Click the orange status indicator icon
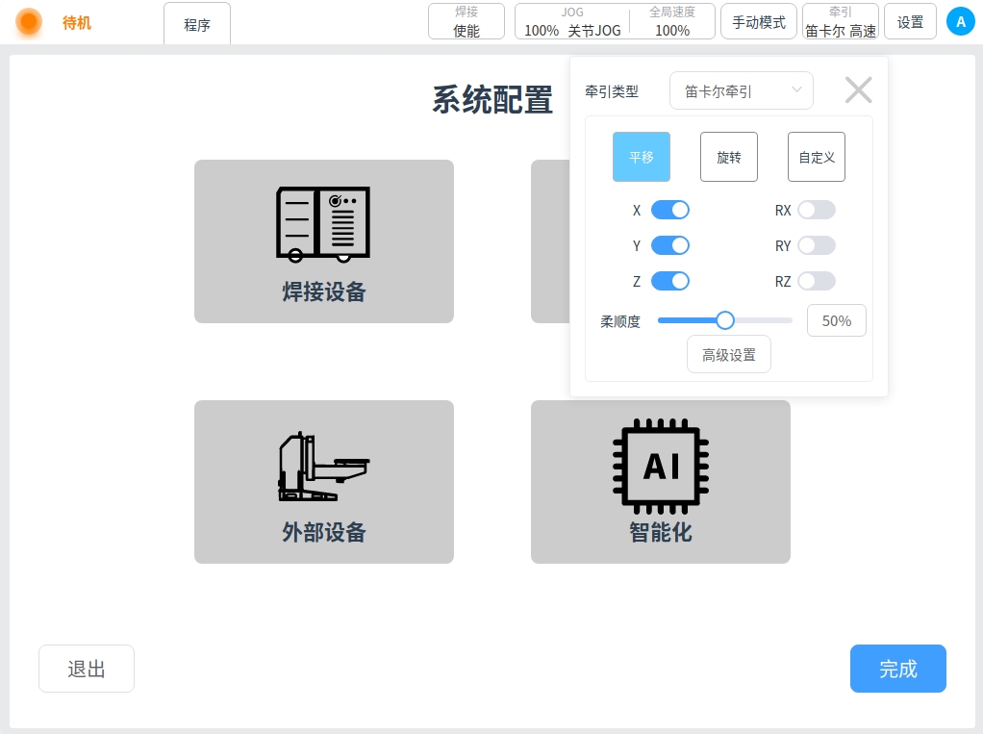 29,22
